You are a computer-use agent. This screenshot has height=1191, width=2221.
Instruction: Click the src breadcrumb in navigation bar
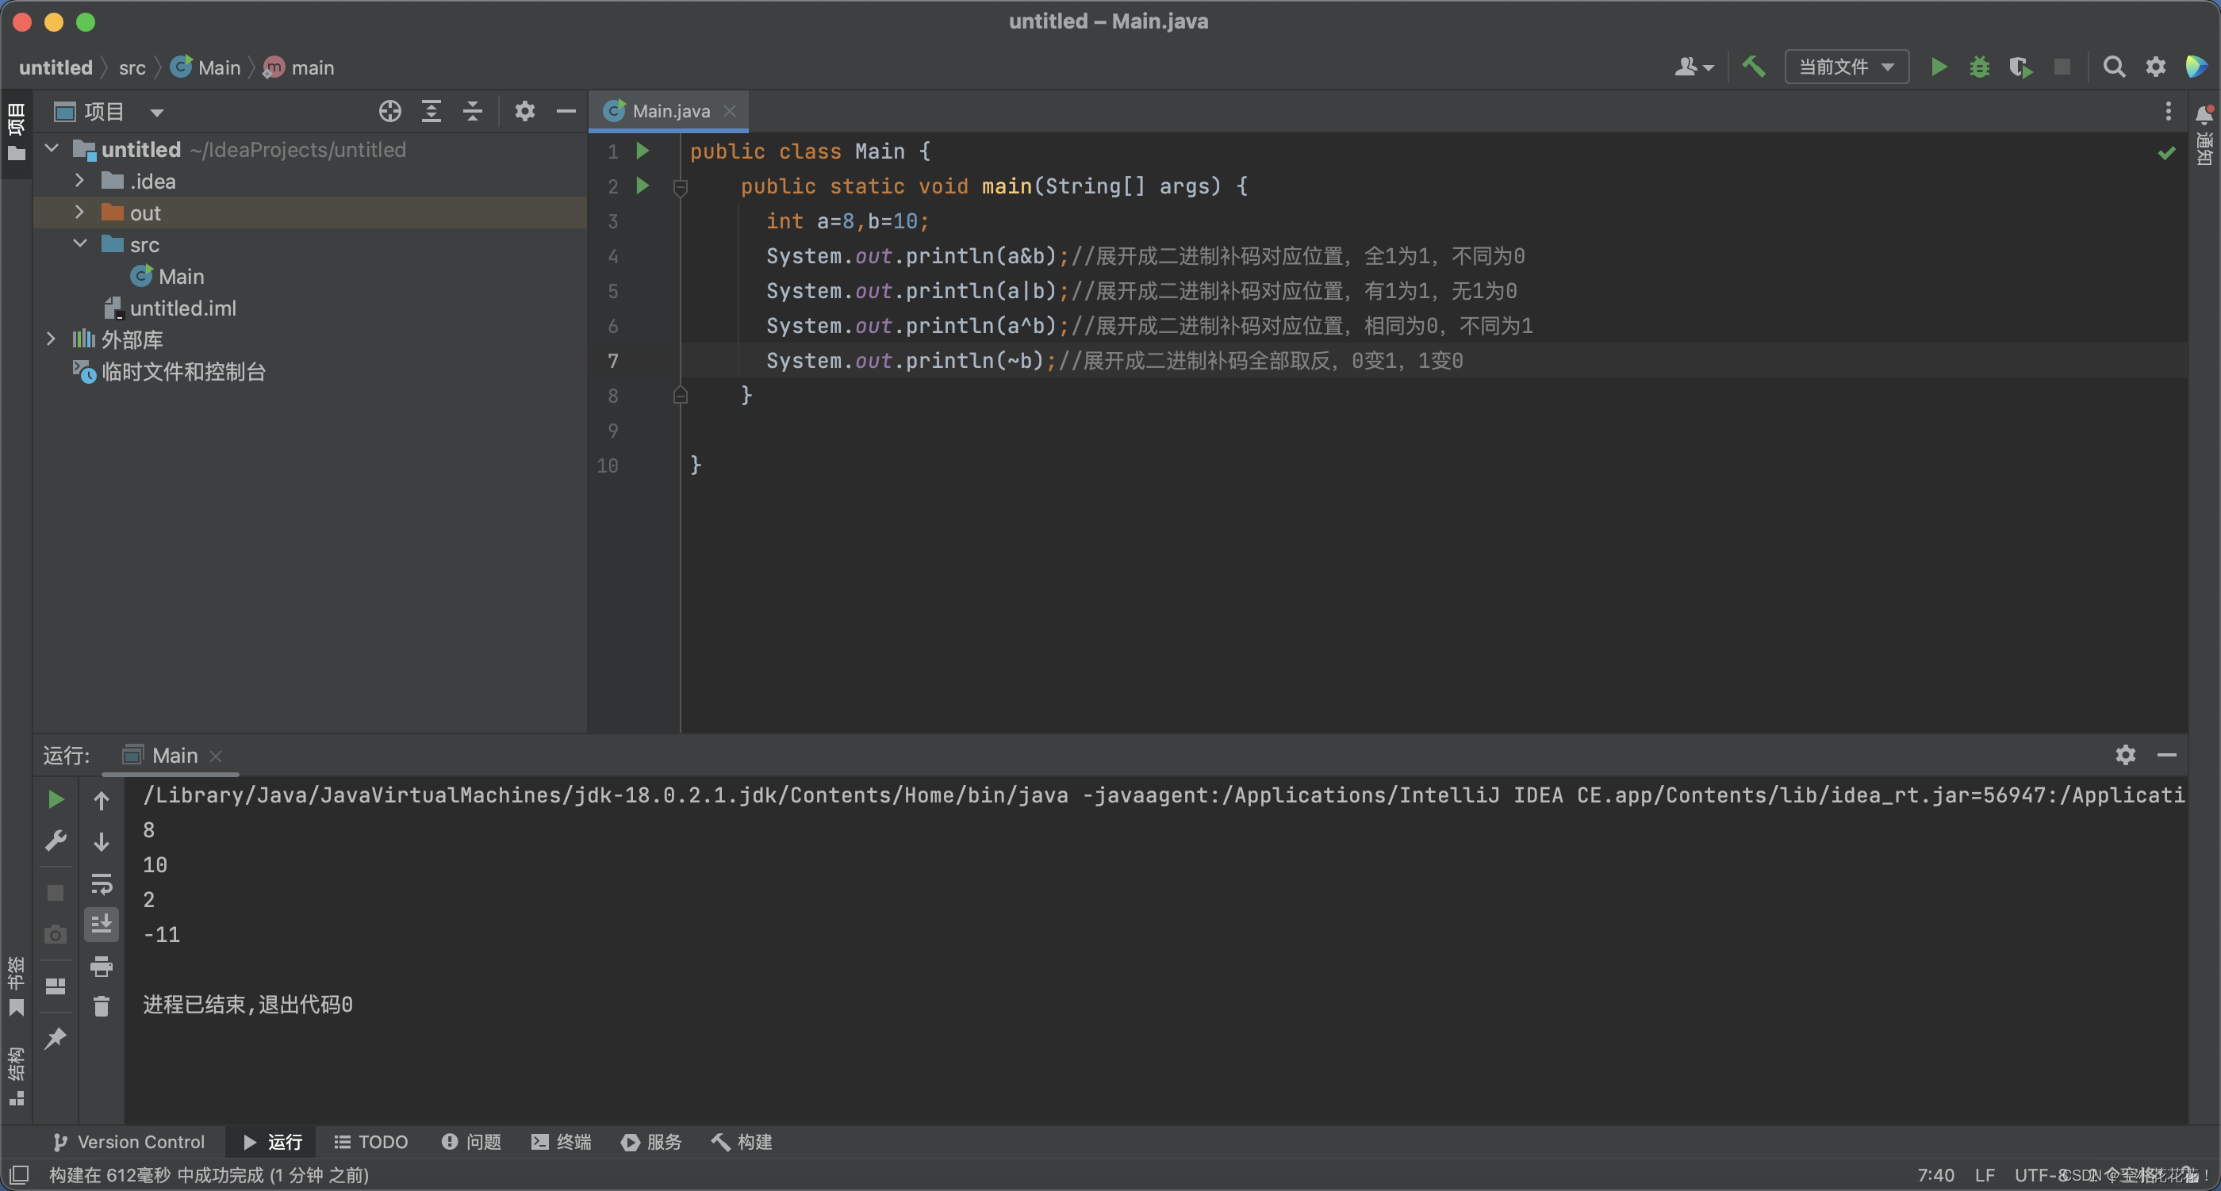[x=132, y=67]
